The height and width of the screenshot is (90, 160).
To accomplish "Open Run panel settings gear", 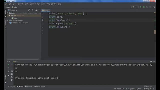I will coord(151,61).
